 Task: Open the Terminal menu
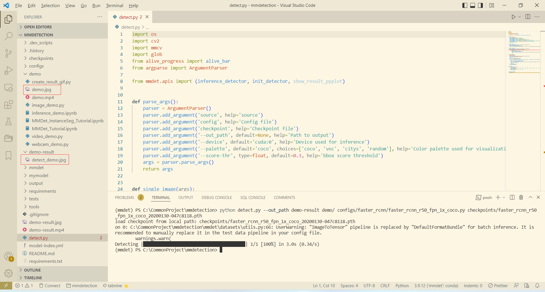pyautogui.click(x=114, y=5)
